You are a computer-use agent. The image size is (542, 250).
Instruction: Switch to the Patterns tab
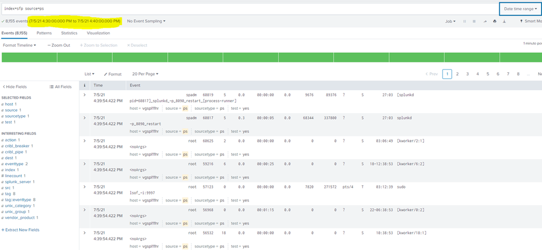coord(44,33)
